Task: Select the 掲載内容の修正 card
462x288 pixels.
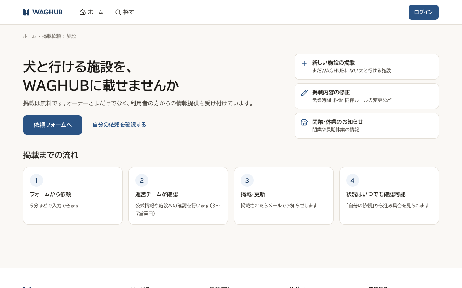Action: 367,96
